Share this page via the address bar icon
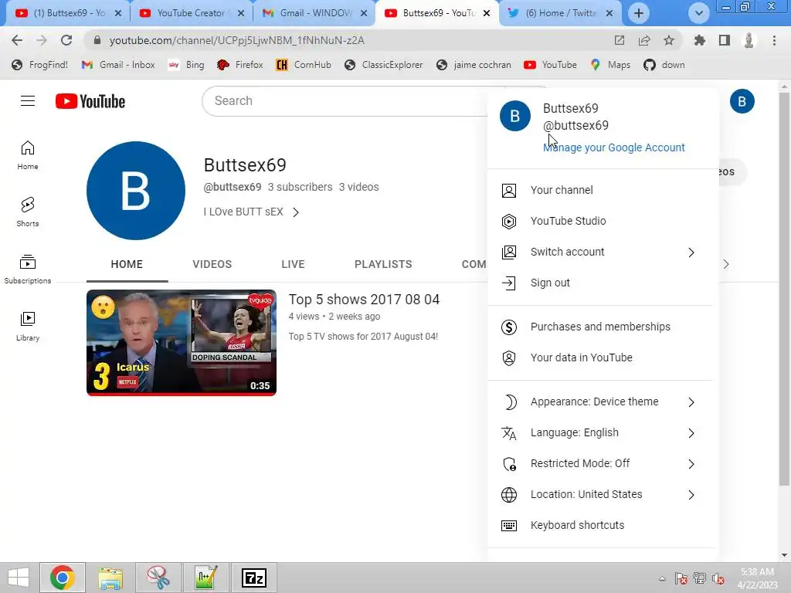Screen dimensions: 791x593 644,40
